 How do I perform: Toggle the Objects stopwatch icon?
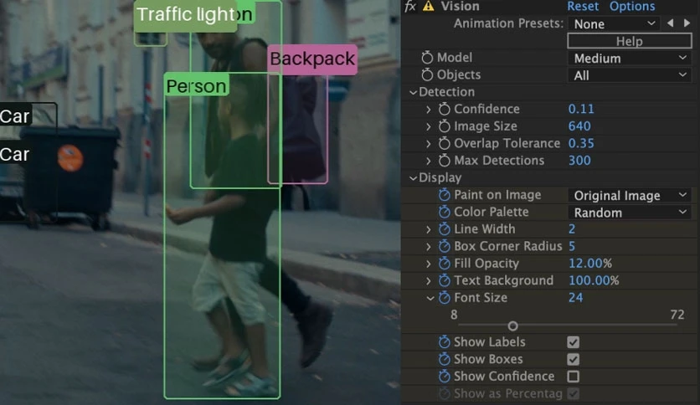[427, 75]
